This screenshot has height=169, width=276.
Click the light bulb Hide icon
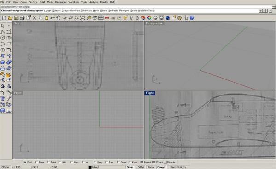click(x=131, y=18)
